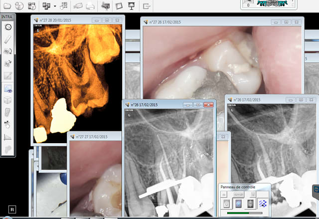
Task: Toggle the blue checkered pattern button
Action: point(262,204)
